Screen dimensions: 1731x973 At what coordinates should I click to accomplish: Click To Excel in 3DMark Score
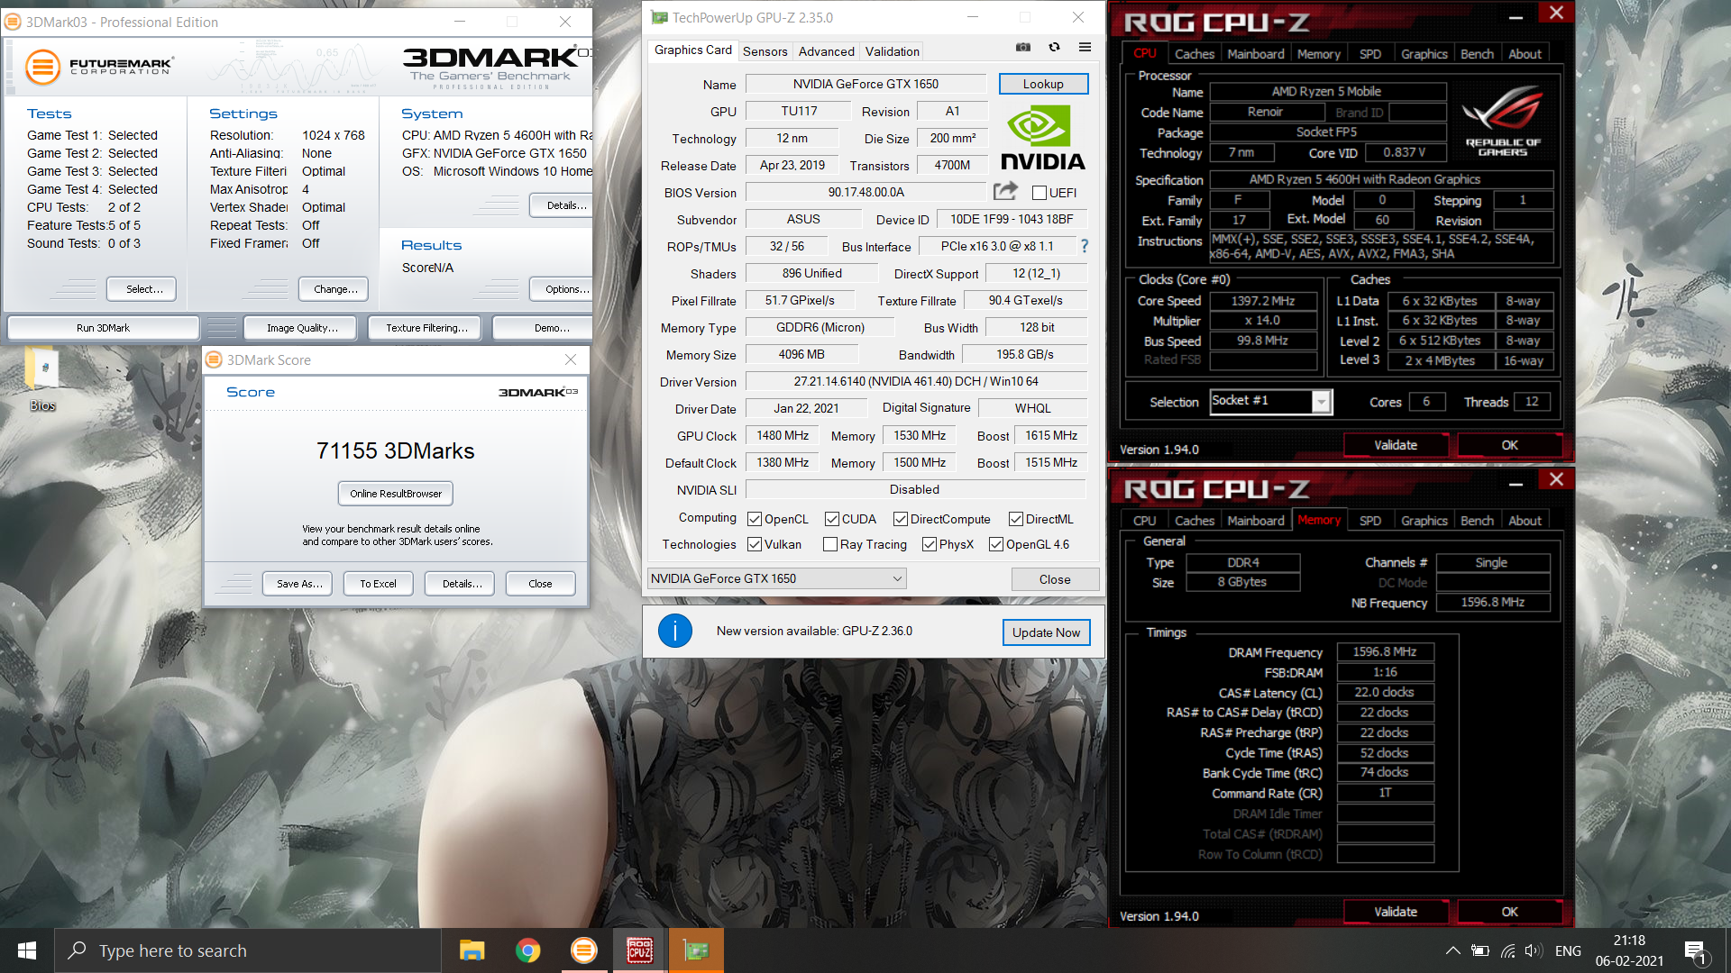tap(378, 584)
